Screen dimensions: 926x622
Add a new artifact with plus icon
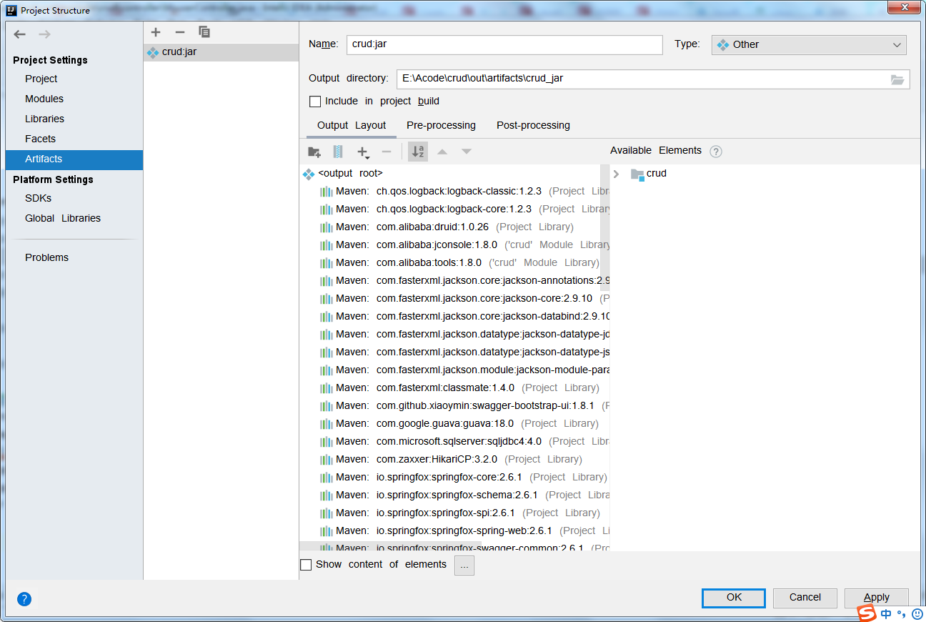[156, 32]
